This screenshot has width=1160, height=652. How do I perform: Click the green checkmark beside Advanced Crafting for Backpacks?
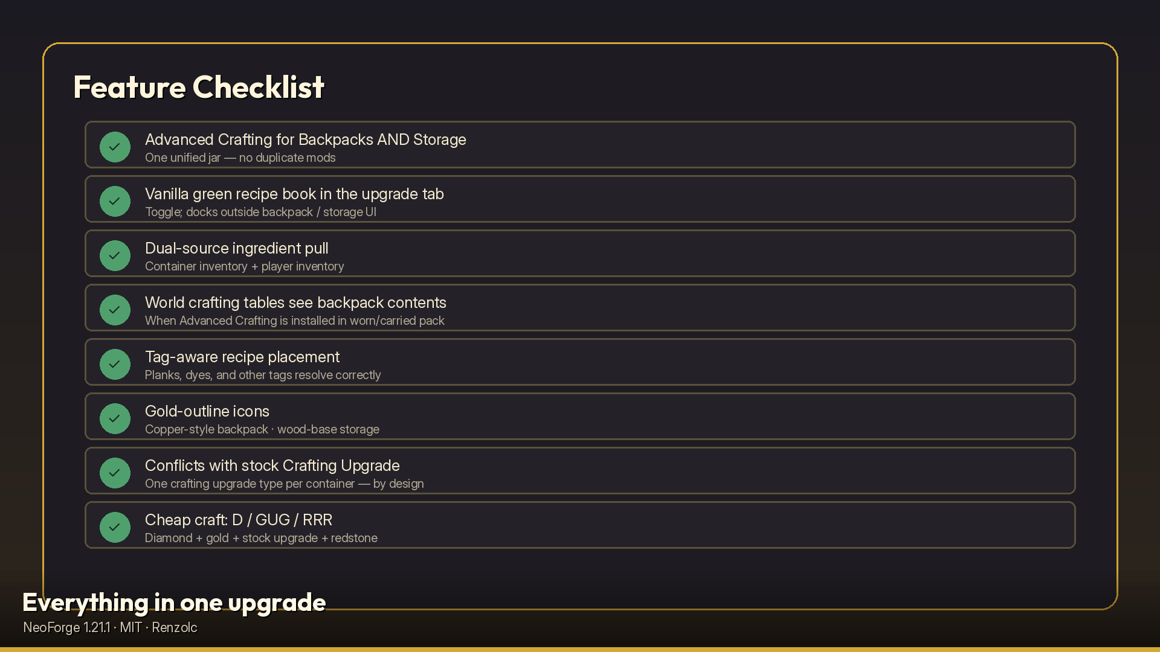point(115,147)
